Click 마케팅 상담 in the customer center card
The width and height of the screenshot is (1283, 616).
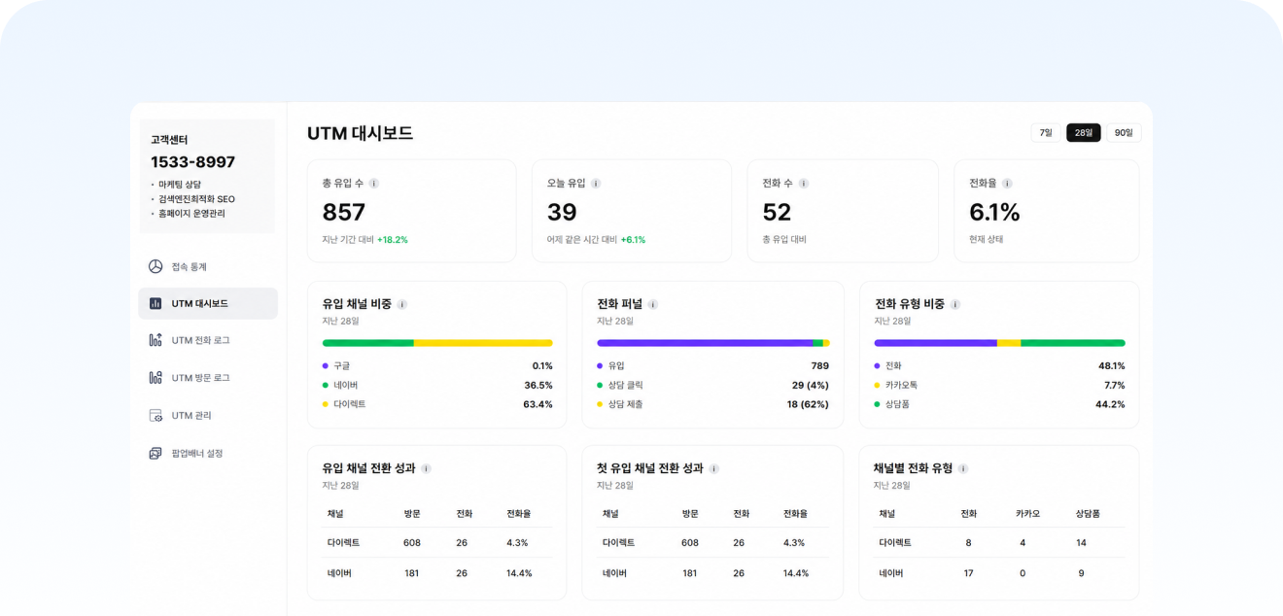pos(180,185)
